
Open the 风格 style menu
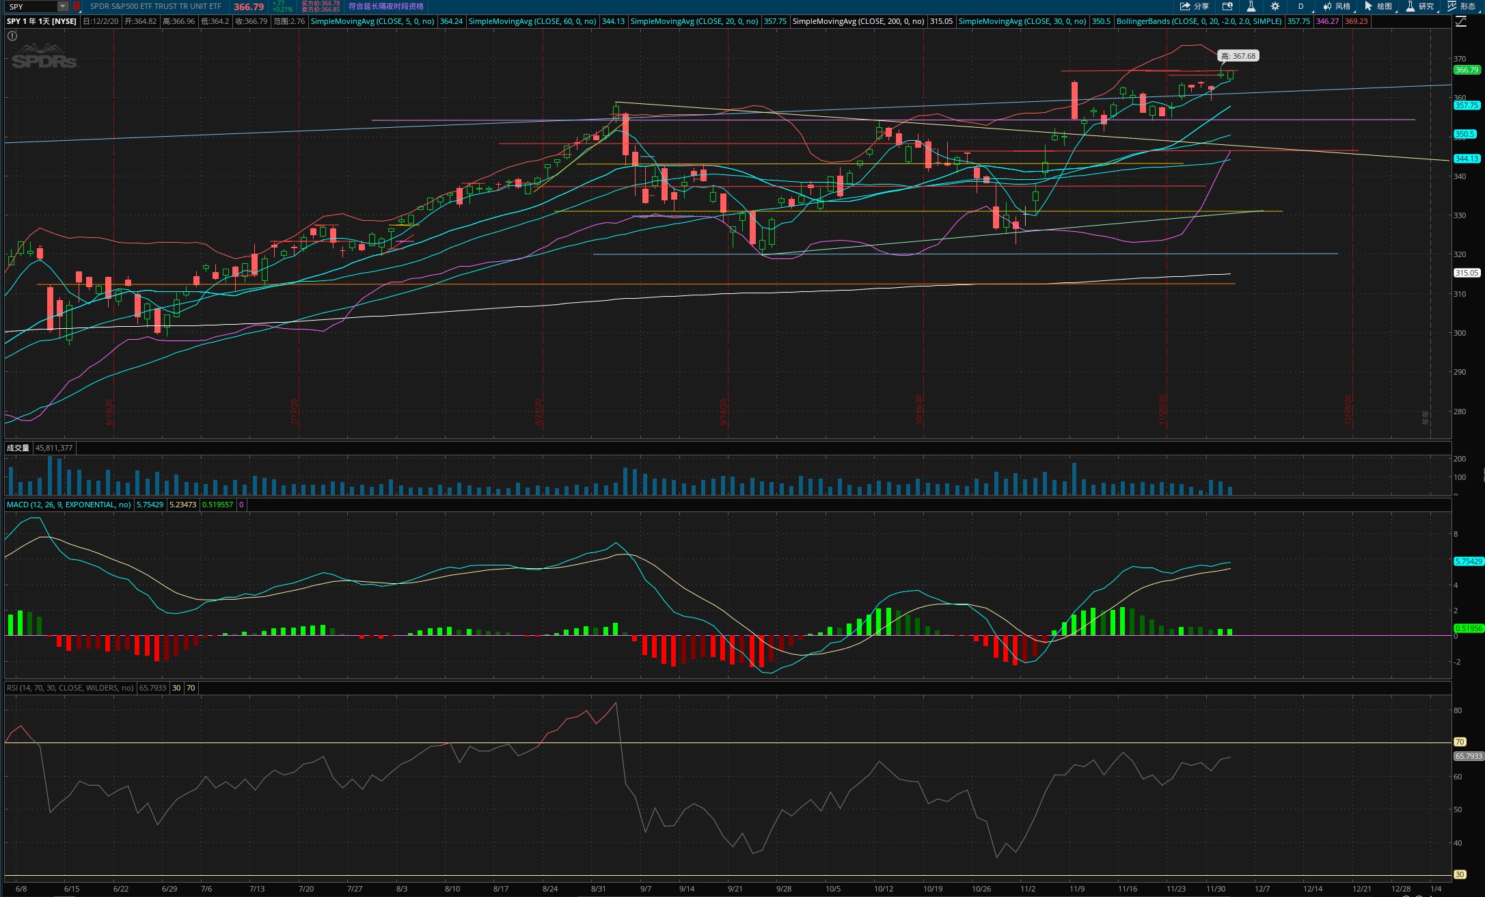click(1337, 6)
